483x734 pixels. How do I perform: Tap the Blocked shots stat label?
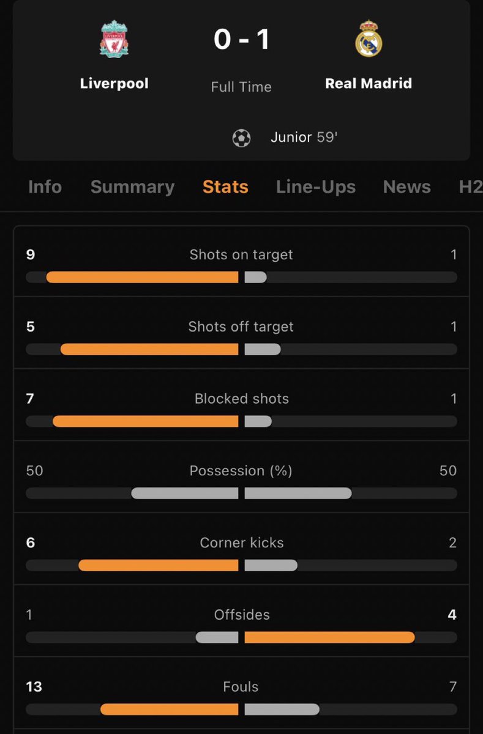(241, 399)
